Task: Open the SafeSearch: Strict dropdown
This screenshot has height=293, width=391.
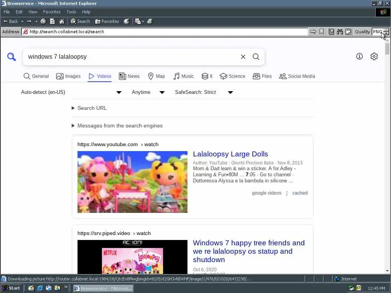Action: coord(204,92)
